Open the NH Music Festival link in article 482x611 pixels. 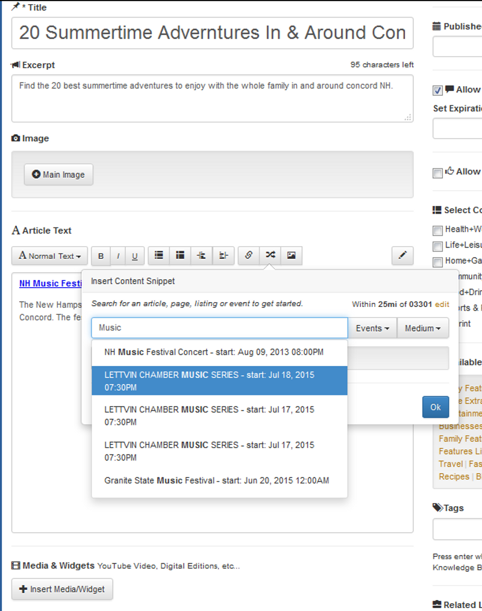coord(51,284)
